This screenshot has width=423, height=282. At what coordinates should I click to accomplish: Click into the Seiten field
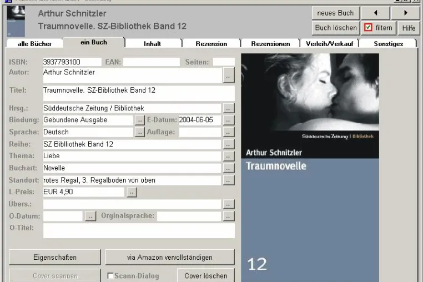224,62
